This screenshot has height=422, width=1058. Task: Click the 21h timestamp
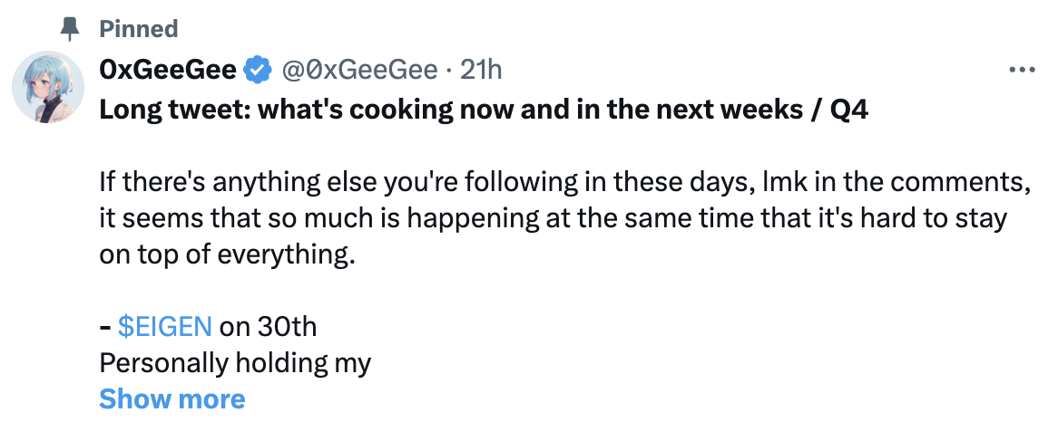pyautogui.click(x=482, y=69)
